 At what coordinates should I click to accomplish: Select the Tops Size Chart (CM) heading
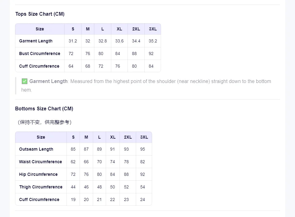(x=40, y=14)
